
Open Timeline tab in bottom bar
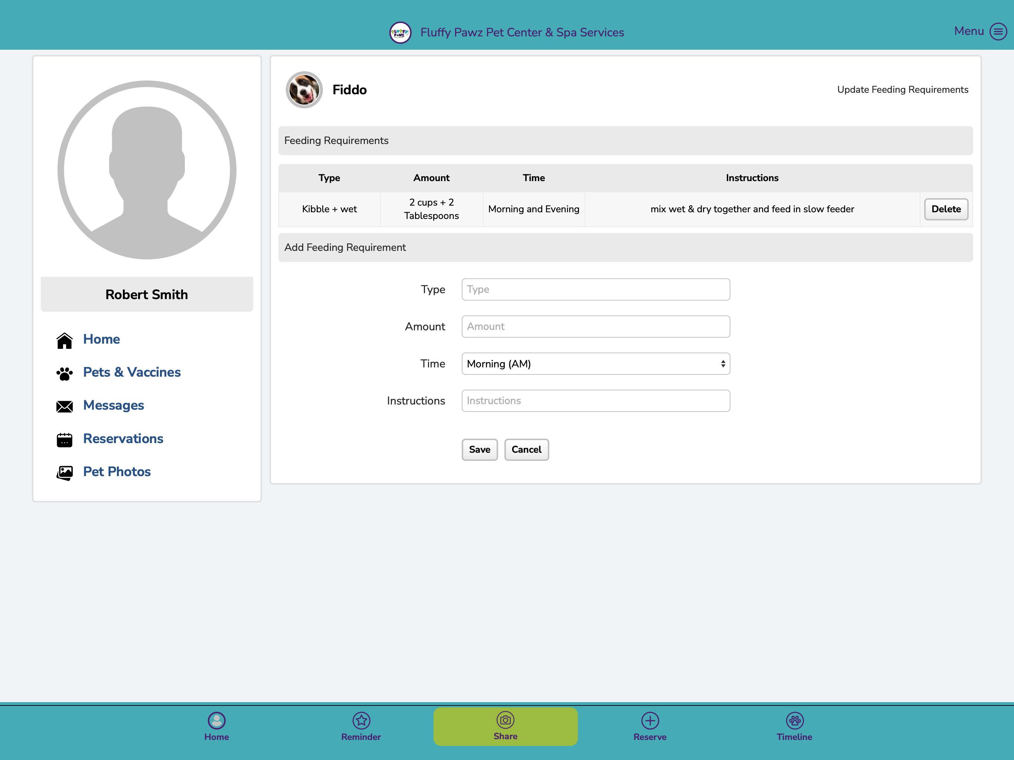click(794, 727)
